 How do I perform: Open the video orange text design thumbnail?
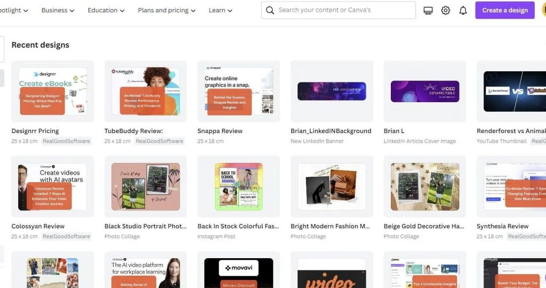[332, 270]
